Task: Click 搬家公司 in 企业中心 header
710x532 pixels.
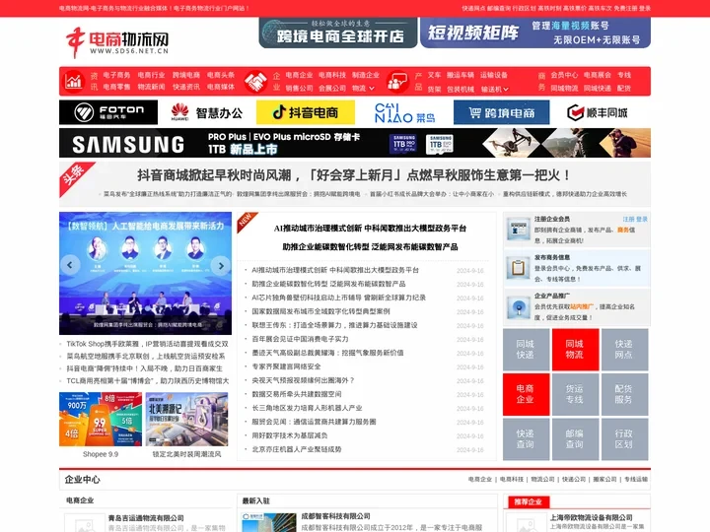Action: coord(604,479)
